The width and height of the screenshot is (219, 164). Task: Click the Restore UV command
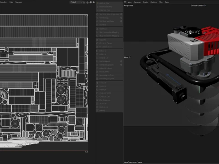pyautogui.click(x=109, y=107)
